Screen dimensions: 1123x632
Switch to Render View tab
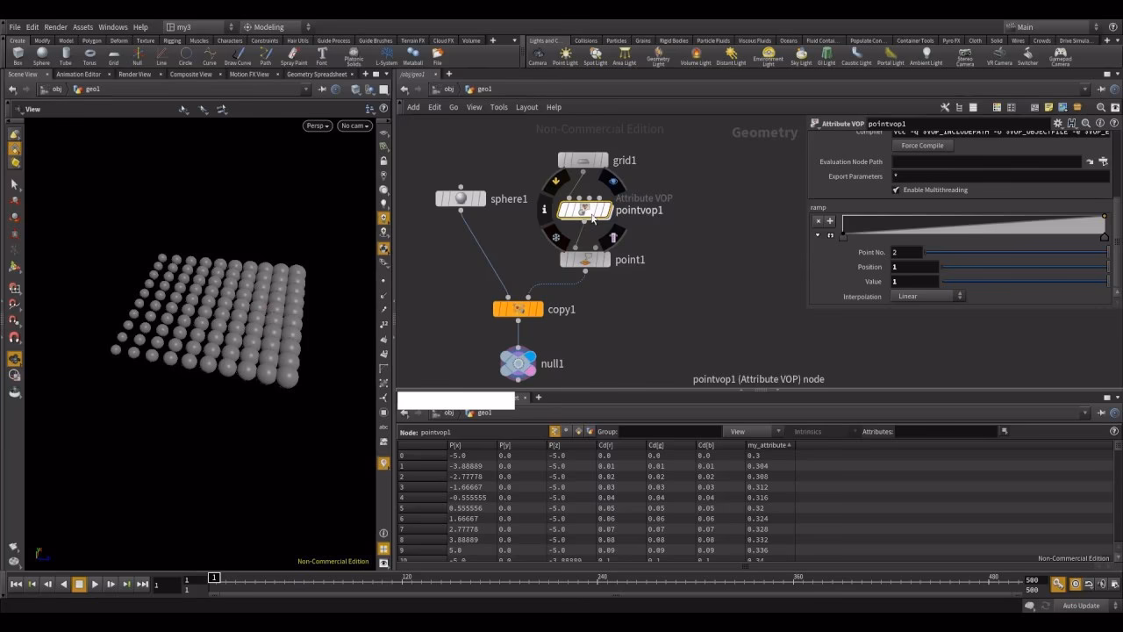tap(134, 75)
